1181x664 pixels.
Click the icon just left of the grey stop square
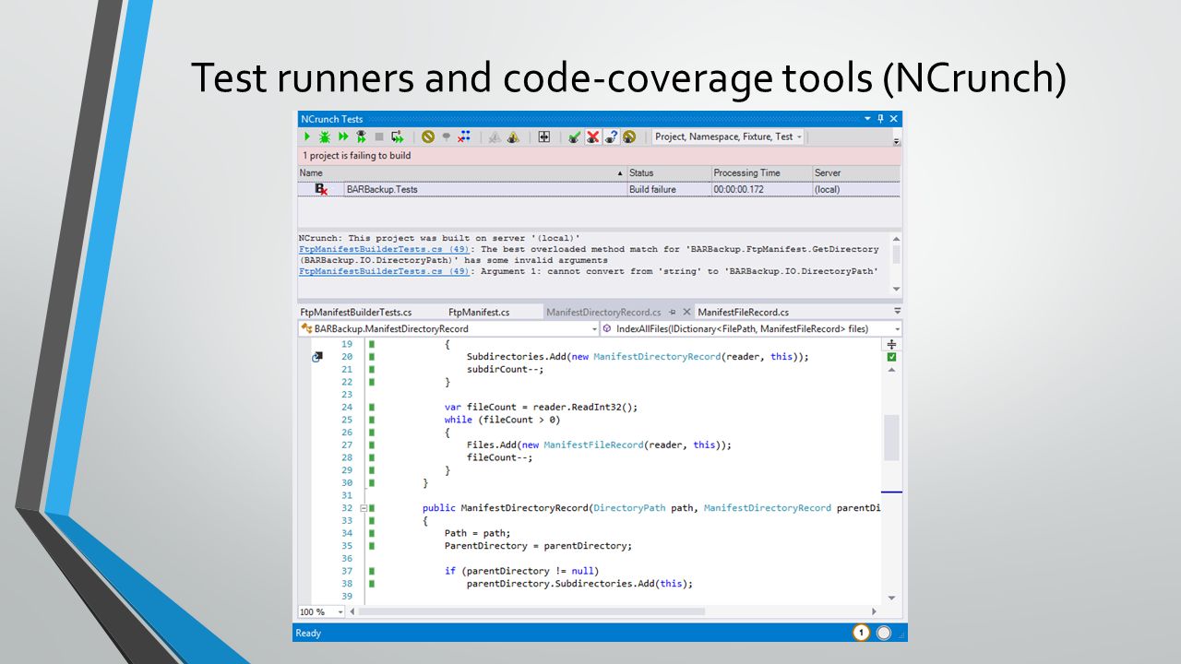[x=361, y=136]
